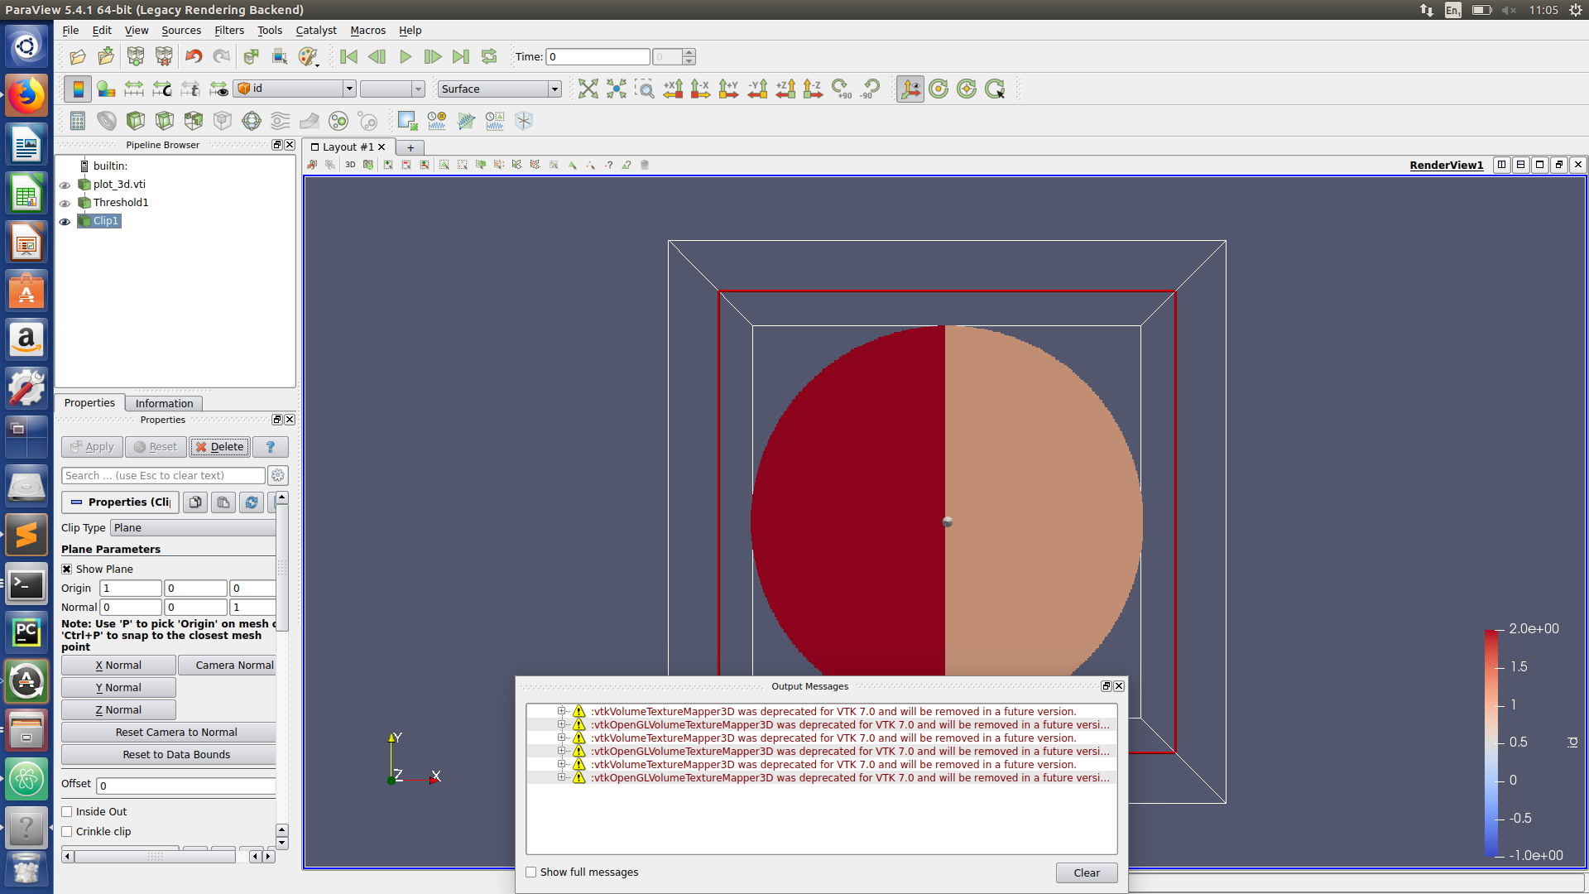Image resolution: width=1589 pixels, height=894 pixels.
Task: Open the id coloring array dropdown
Action: point(295,89)
